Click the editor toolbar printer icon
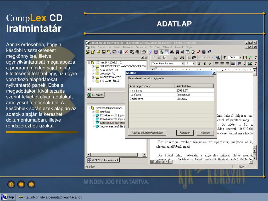 coord(182,58)
